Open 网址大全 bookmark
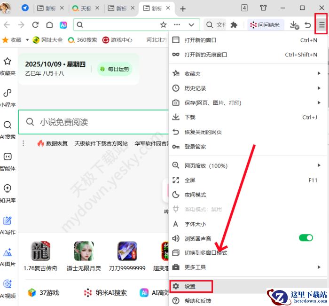Image resolution: width=329 pixels, height=306 pixels. tap(47, 40)
